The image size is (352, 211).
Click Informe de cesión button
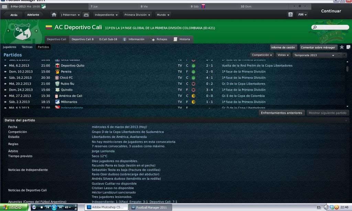tap(283, 47)
